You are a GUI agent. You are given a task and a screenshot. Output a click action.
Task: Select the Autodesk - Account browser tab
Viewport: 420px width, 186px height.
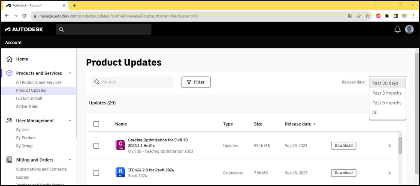[x=35, y=5]
